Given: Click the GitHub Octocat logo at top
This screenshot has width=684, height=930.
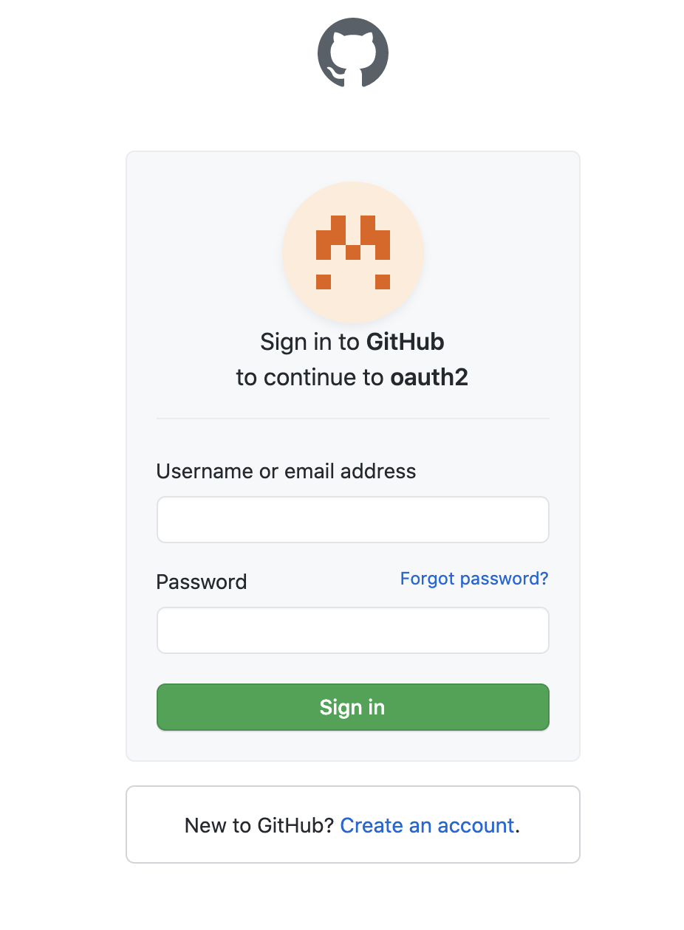Looking at the screenshot, I should [x=353, y=53].
